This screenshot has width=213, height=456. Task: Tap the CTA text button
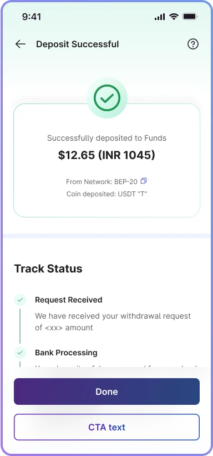pos(107,427)
